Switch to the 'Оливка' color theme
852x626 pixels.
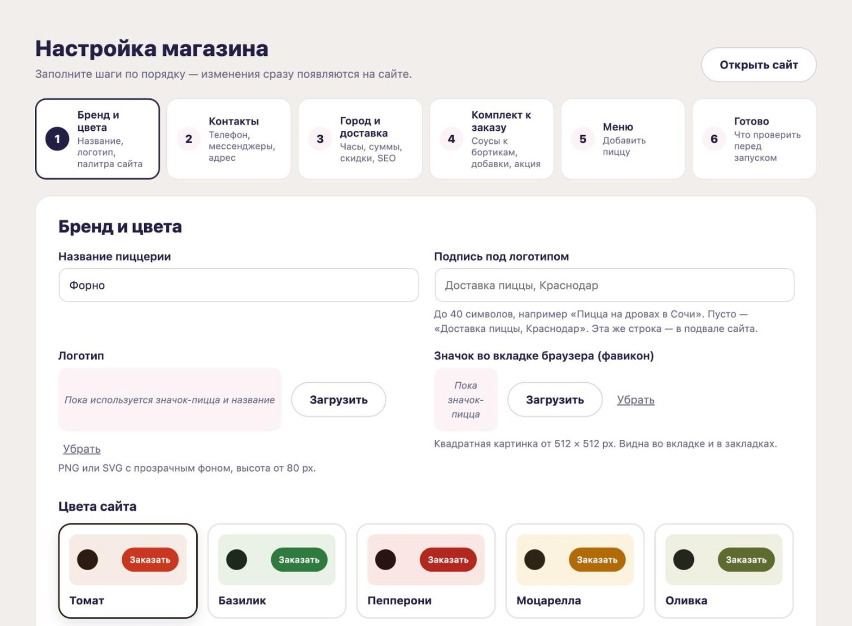[x=724, y=571]
